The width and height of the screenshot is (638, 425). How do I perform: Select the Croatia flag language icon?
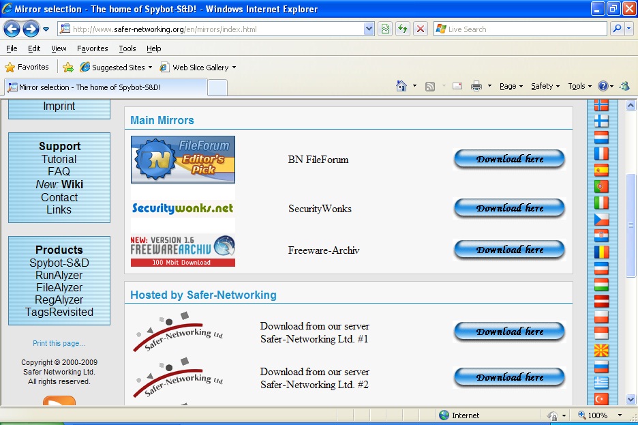[x=601, y=235]
